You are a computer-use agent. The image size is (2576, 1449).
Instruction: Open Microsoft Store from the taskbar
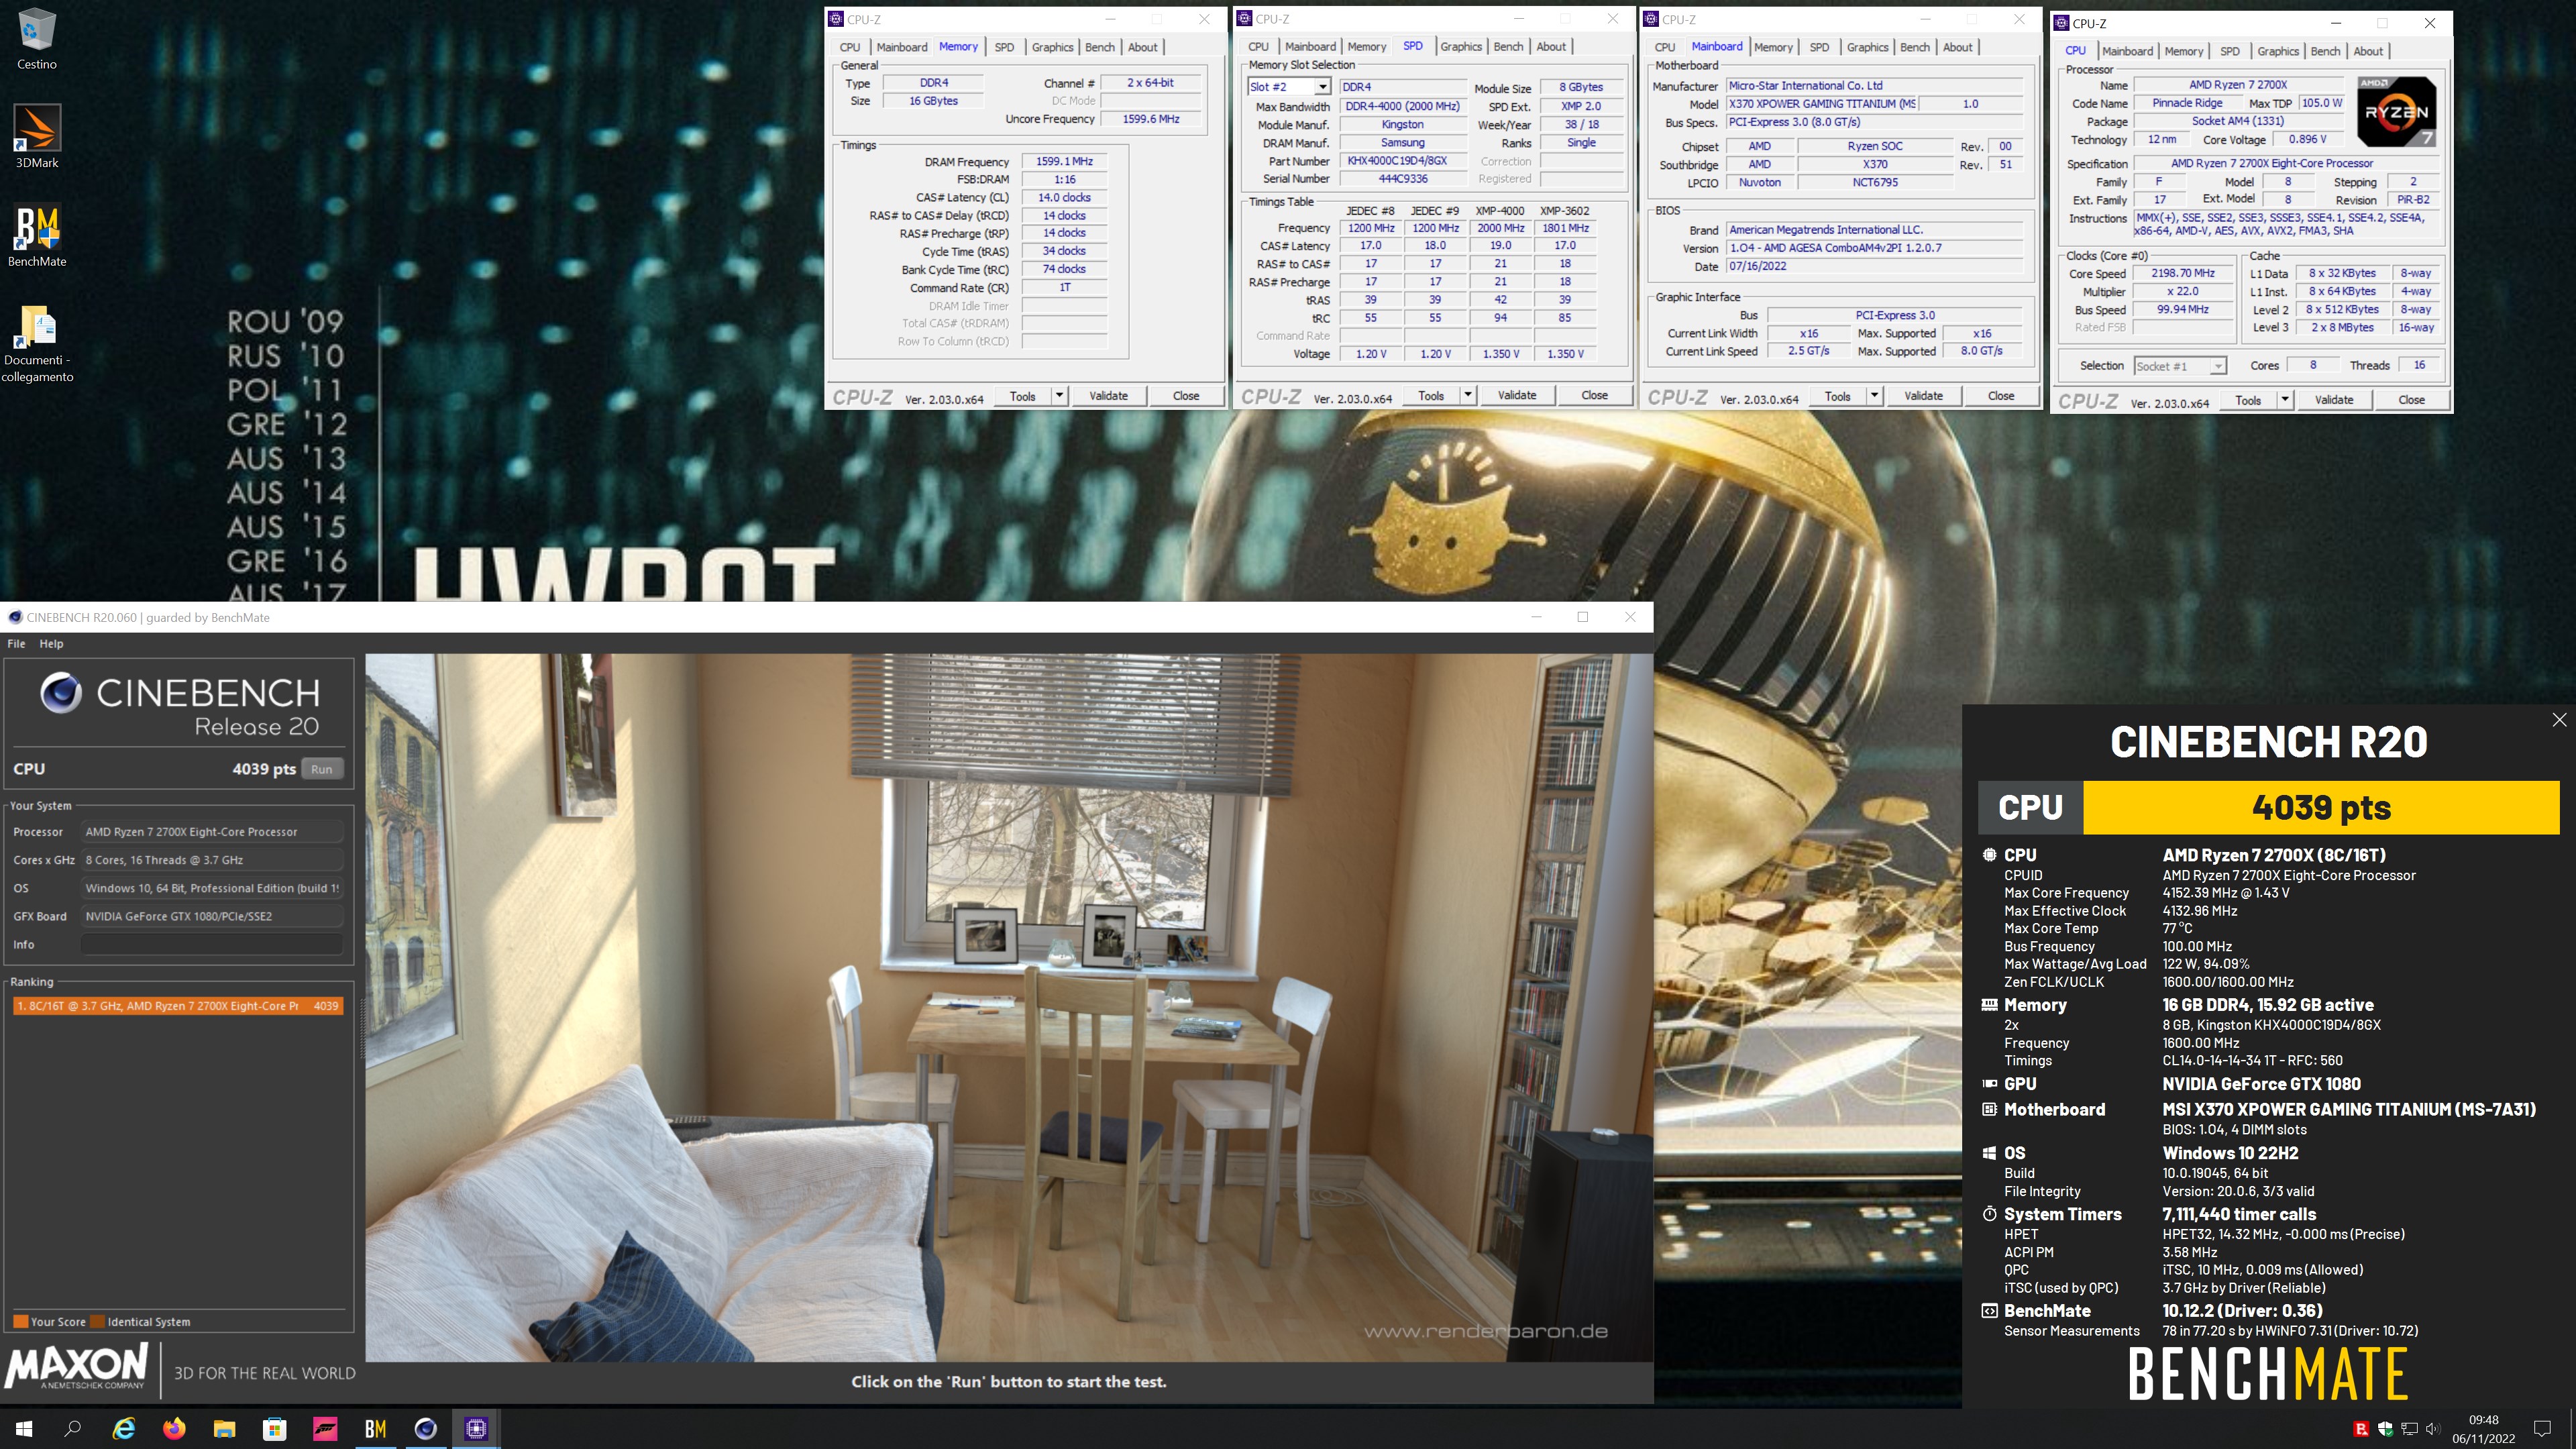click(x=274, y=1428)
